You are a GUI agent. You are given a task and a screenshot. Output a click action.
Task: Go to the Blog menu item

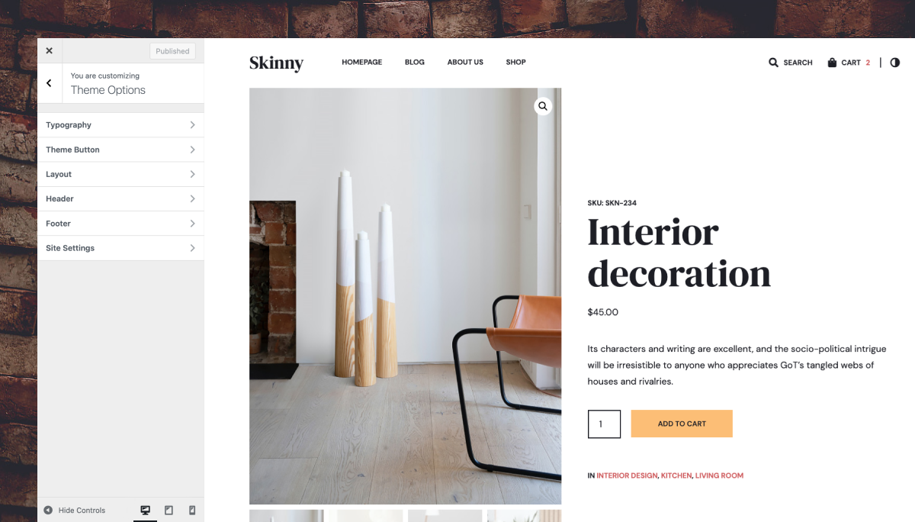(415, 63)
